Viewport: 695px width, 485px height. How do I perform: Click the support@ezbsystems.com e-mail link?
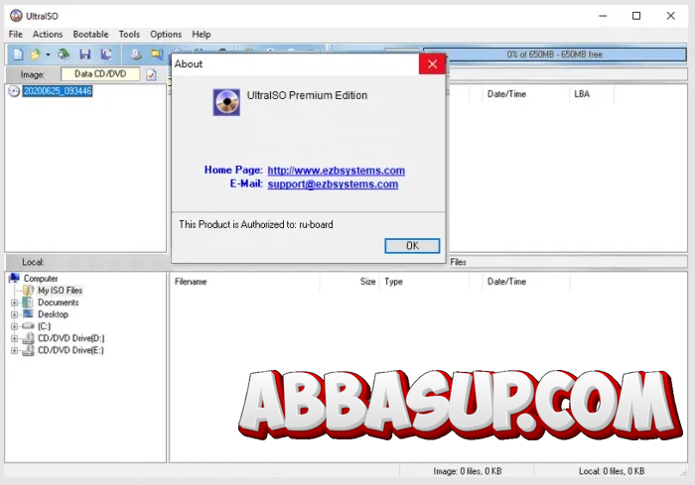(333, 184)
